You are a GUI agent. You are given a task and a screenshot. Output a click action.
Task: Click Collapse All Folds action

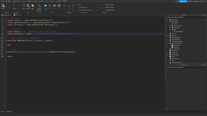tap(110, 10)
